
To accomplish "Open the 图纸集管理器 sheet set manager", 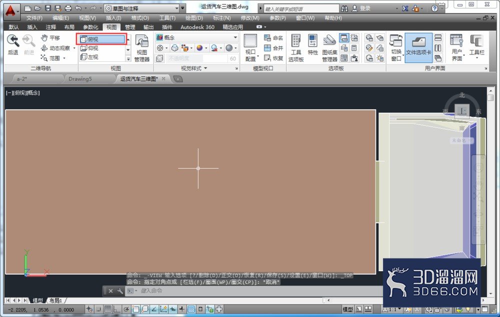I will pos(329,48).
